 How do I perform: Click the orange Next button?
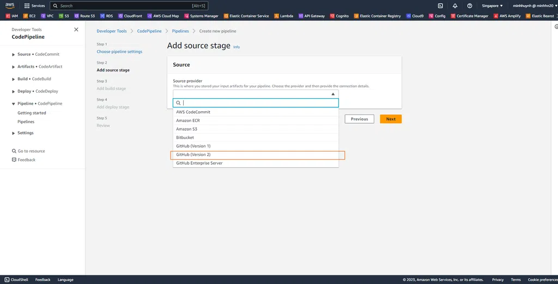pyautogui.click(x=391, y=119)
